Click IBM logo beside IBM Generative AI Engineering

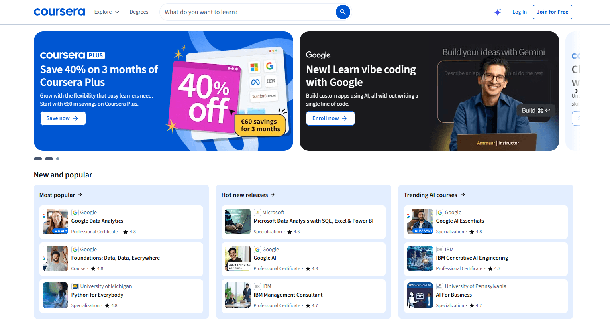[x=440, y=250]
